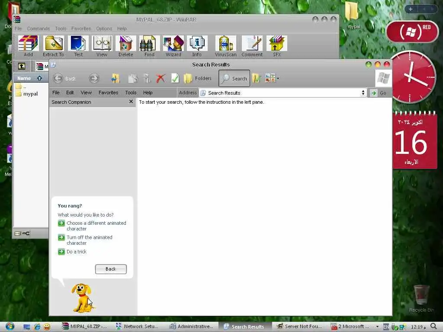Image resolution: width=443 pixels, height=332 pixels.
Task: Click the RED Windows sidebar gadget
Action: point(412,32)
